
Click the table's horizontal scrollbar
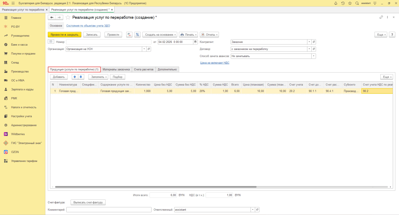(x=156, y=187)
